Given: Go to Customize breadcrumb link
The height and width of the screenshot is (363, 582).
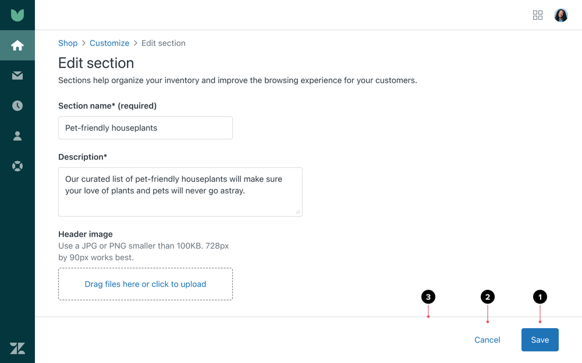Looking at the screenshot, I should coord(109,43).
